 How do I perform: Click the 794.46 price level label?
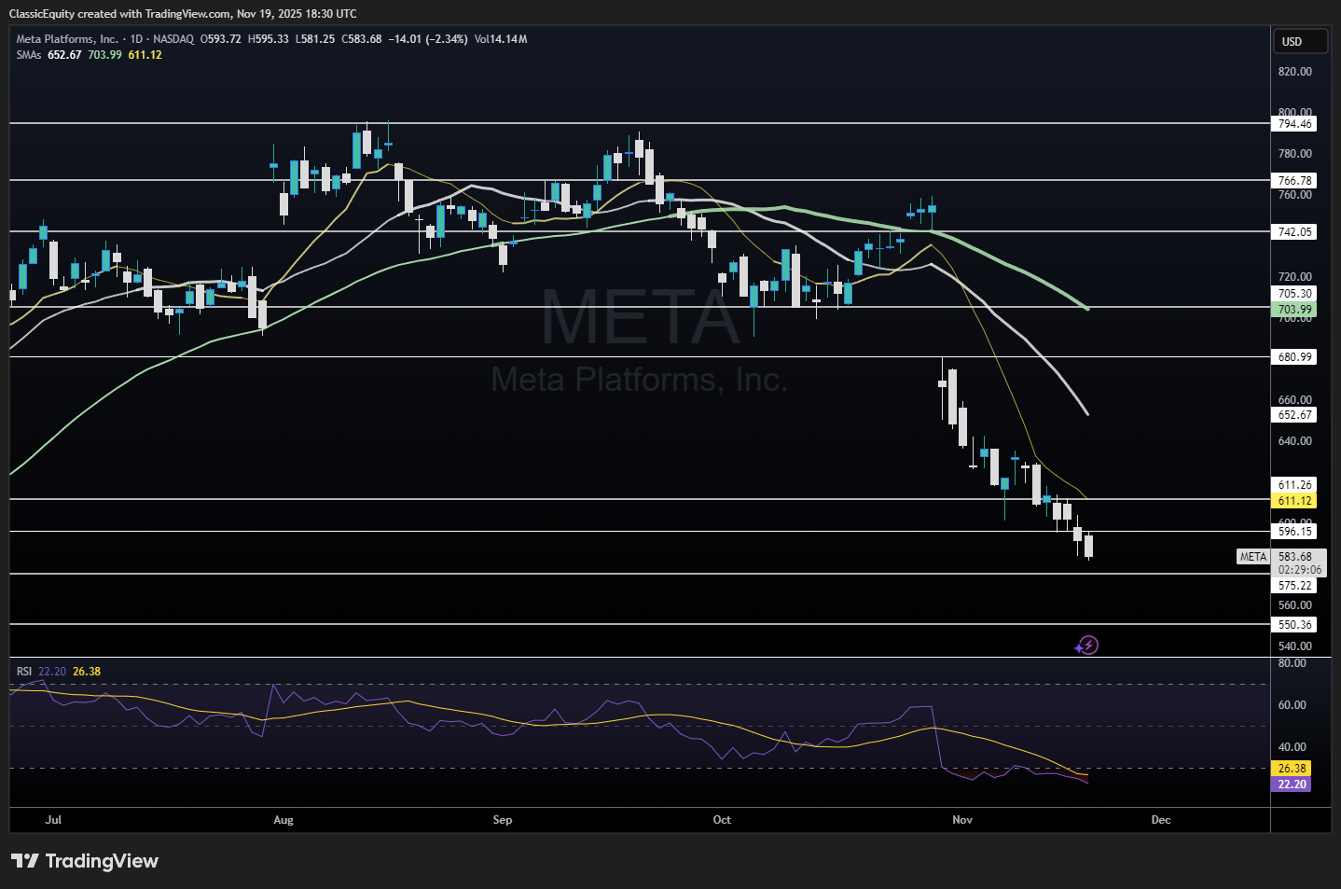tap(1294, 124)
